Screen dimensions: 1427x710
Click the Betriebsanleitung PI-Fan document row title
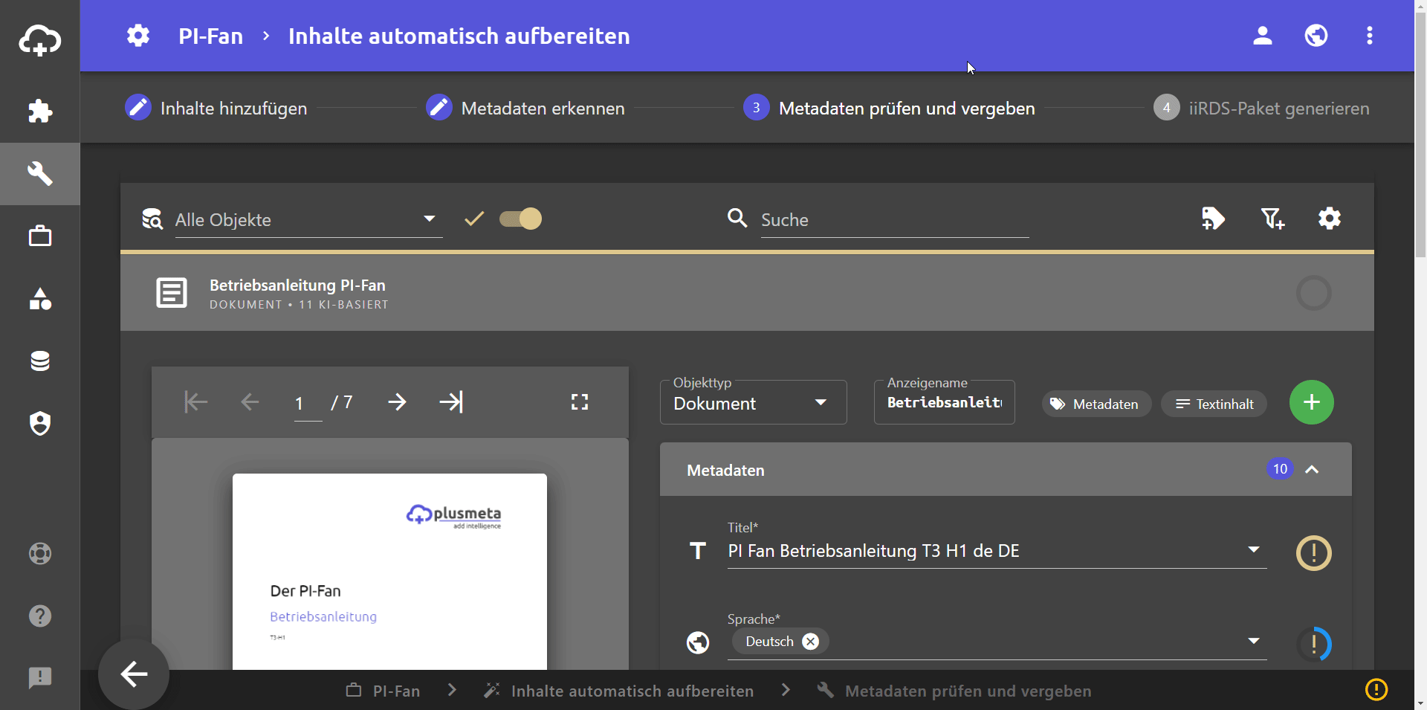[x=297, y=285]
